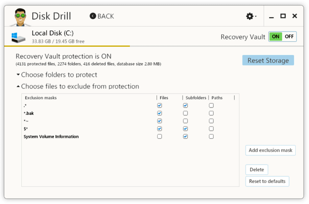Click the Subfolders column header

click(x=196, y=98)
